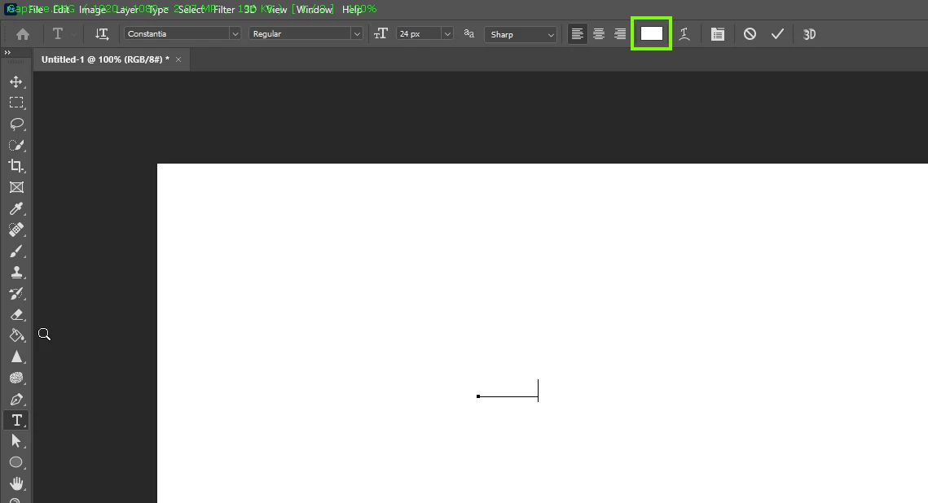Center align the text
928x503 pixels.
click(599, 34)
